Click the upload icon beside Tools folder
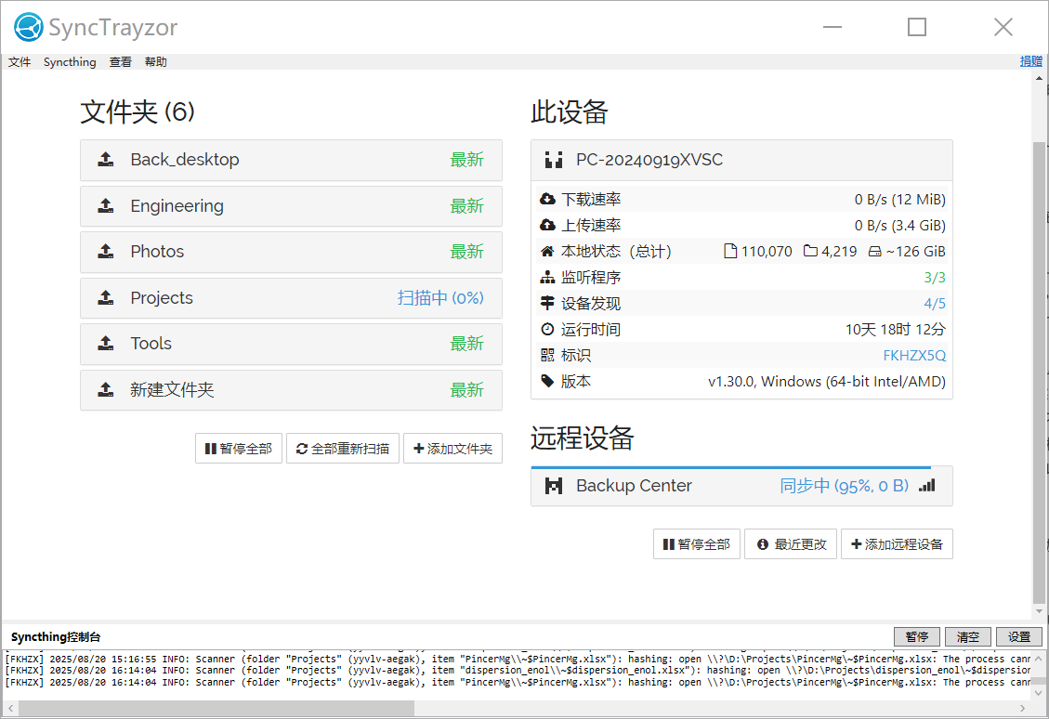The height and width of the screenshot is (719, 1049). 106,344
